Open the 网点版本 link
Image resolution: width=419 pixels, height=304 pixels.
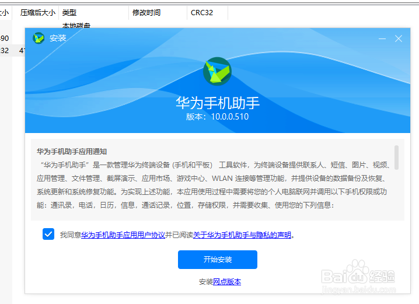(227, 282)
